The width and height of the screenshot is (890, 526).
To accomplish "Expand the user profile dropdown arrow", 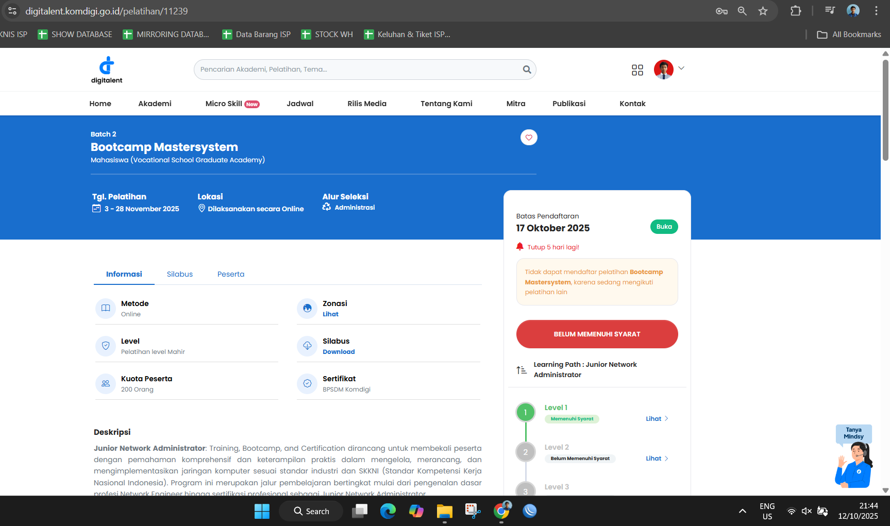I will [x=681, y=68].
